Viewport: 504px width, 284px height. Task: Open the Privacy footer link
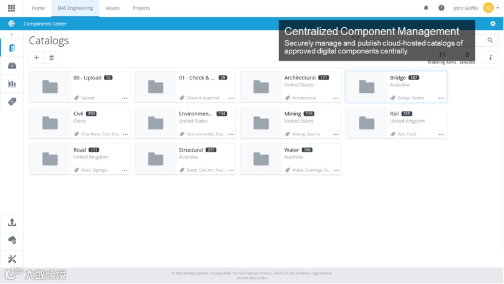tap(266, 274)
